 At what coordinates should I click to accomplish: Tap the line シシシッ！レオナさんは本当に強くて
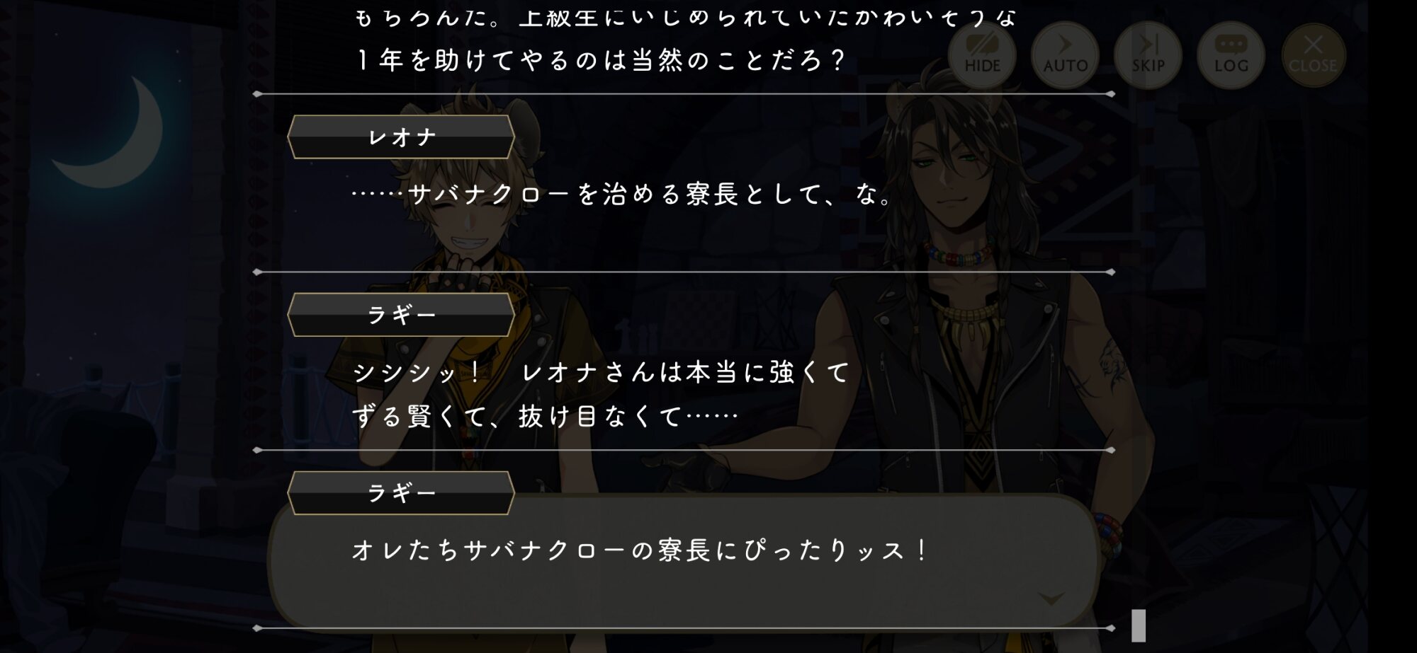601,372
